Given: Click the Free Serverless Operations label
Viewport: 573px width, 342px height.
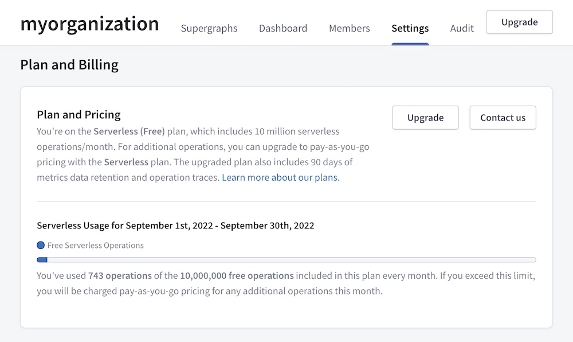Looking at the screenshot, I should (95, 245).
